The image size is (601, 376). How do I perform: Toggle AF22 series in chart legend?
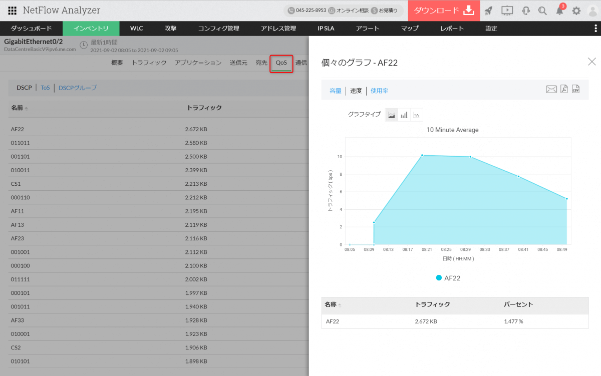click(x=448, y=278)
